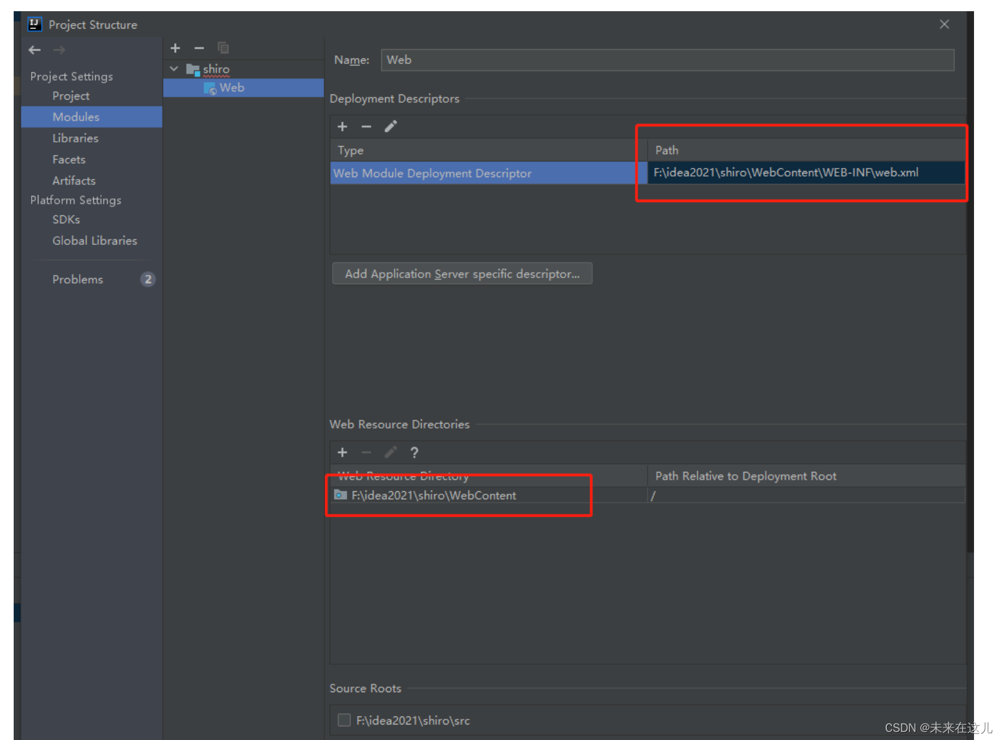Open the Libraries section
Screen dimensions: 1002x740
point(75,138)
